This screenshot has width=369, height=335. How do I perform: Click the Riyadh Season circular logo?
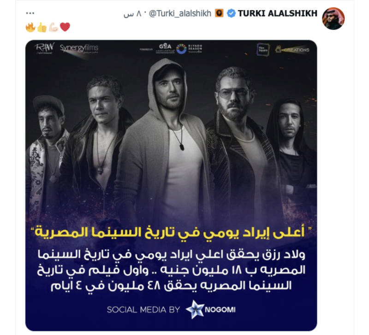(181, 49)
